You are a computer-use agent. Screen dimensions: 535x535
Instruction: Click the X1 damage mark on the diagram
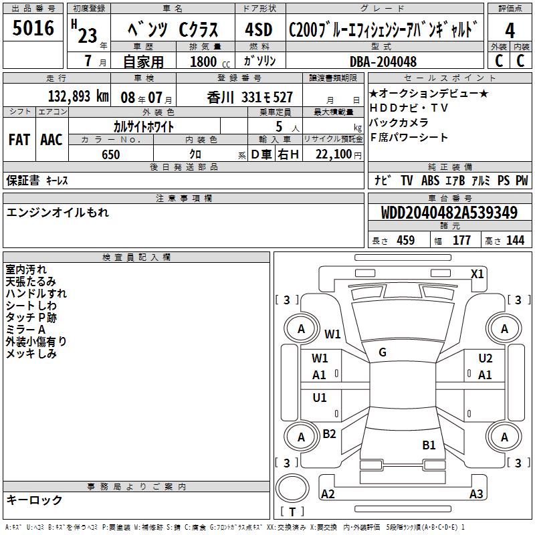click(477, 274)
